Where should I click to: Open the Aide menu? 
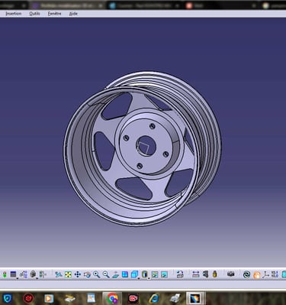(73, 14)
